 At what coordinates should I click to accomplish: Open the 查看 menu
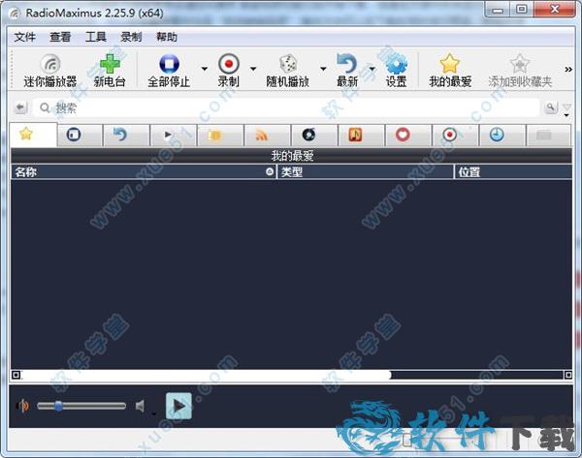[x=60, y=37]
